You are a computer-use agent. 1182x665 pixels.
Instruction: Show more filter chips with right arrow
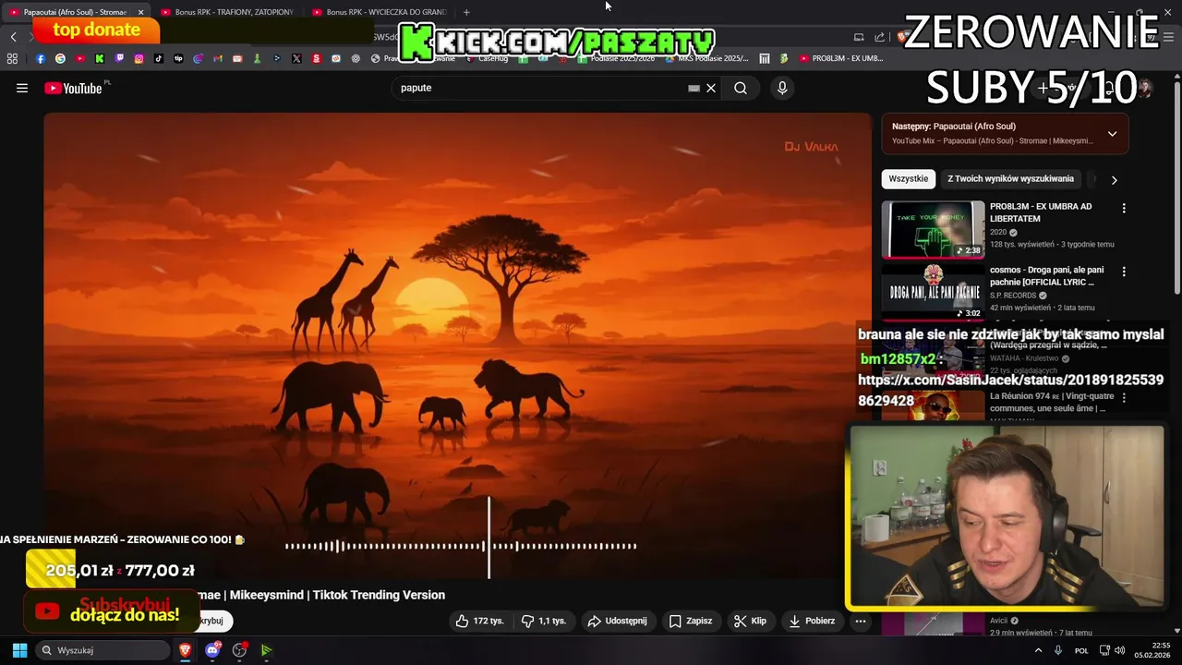pos(1114,180)
